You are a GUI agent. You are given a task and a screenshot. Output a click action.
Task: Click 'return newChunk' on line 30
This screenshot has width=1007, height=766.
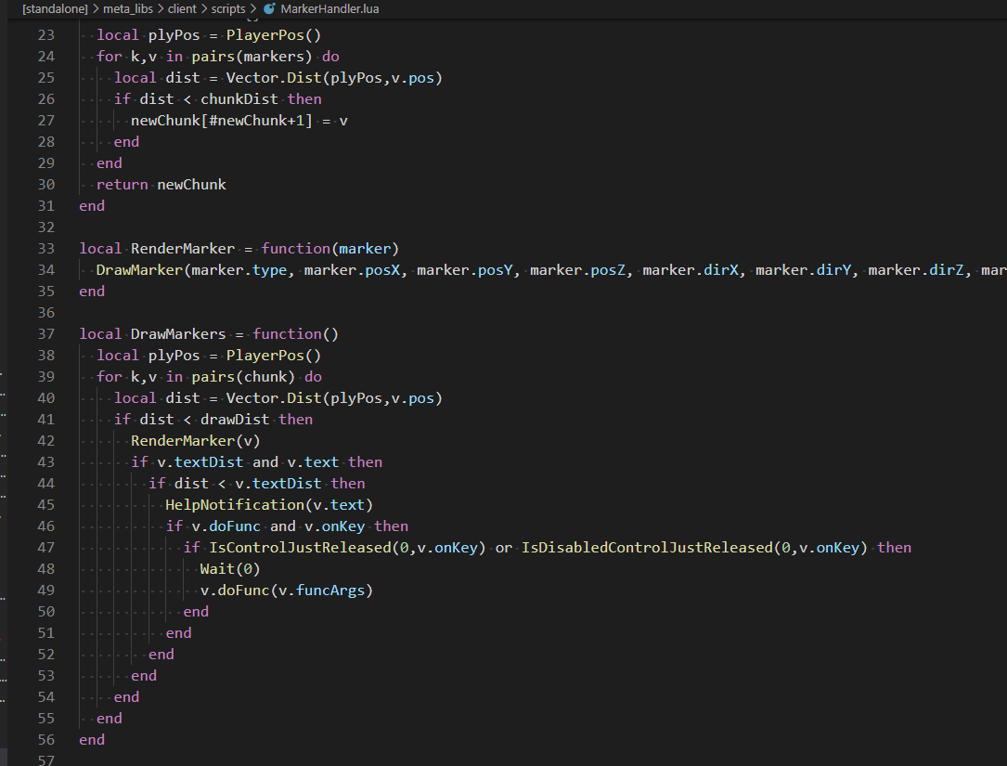point(161,185)
